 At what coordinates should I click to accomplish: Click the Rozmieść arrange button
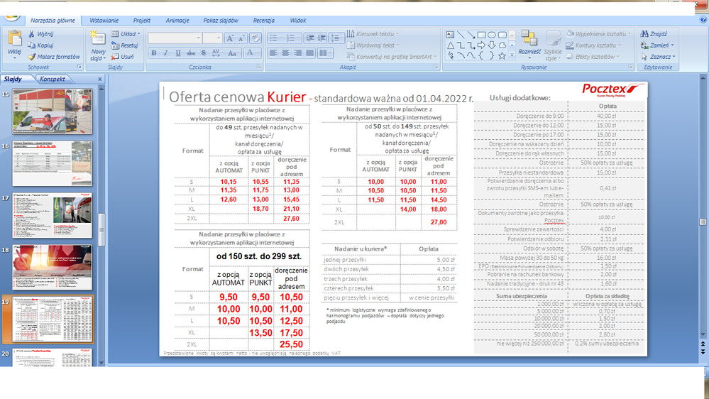pos(529,43)
